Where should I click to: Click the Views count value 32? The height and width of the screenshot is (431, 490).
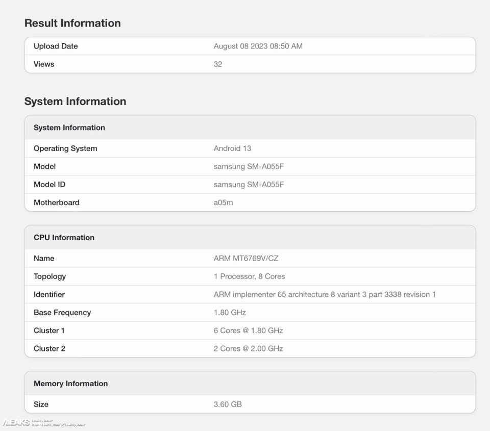[x=218, y=64]
